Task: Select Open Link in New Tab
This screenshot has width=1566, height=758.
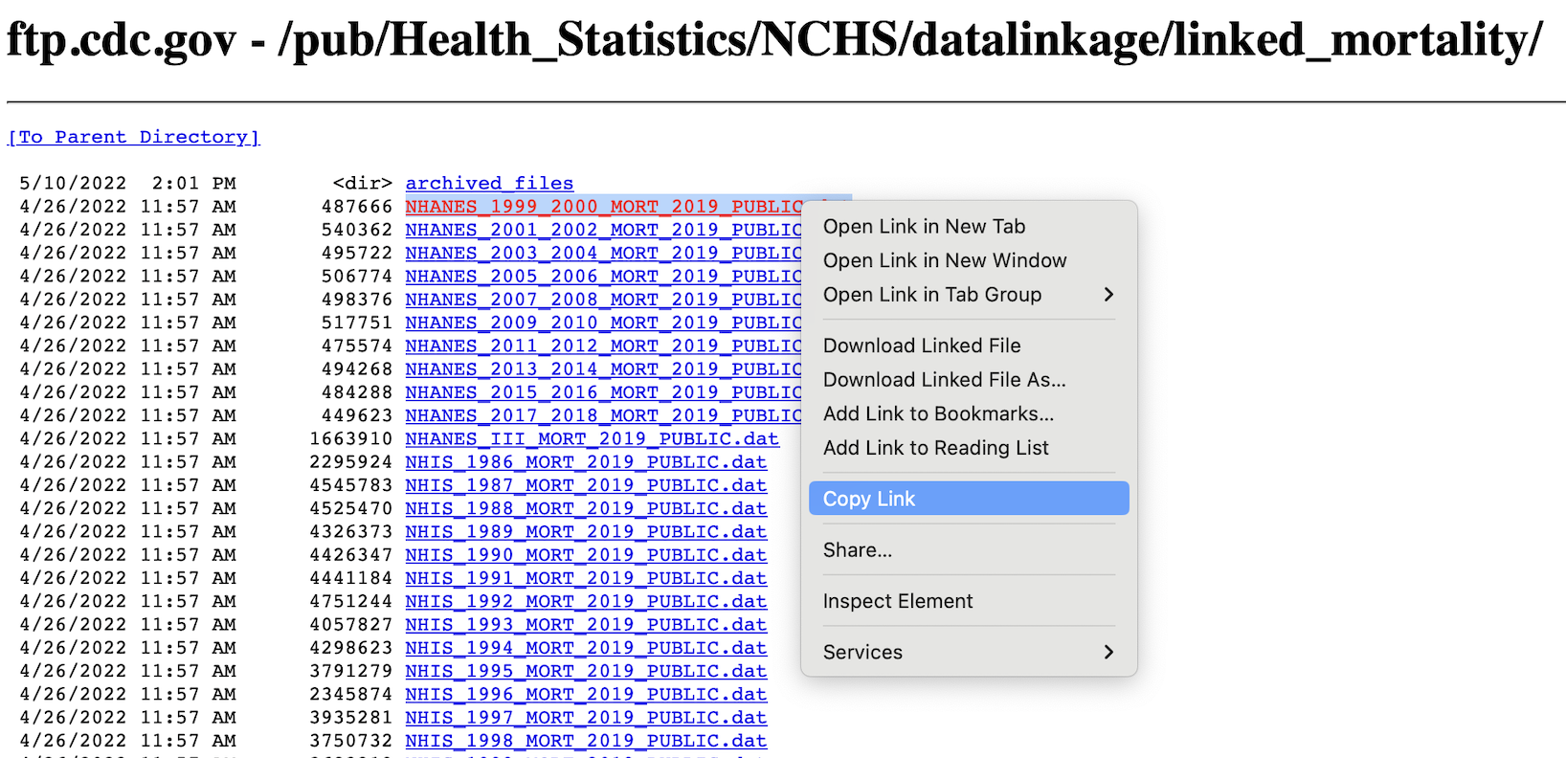Action: point(924,227)
